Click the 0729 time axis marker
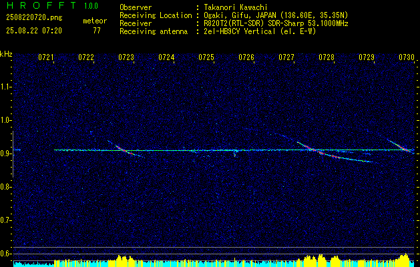420x267 pixels. (x=367, y=57)
